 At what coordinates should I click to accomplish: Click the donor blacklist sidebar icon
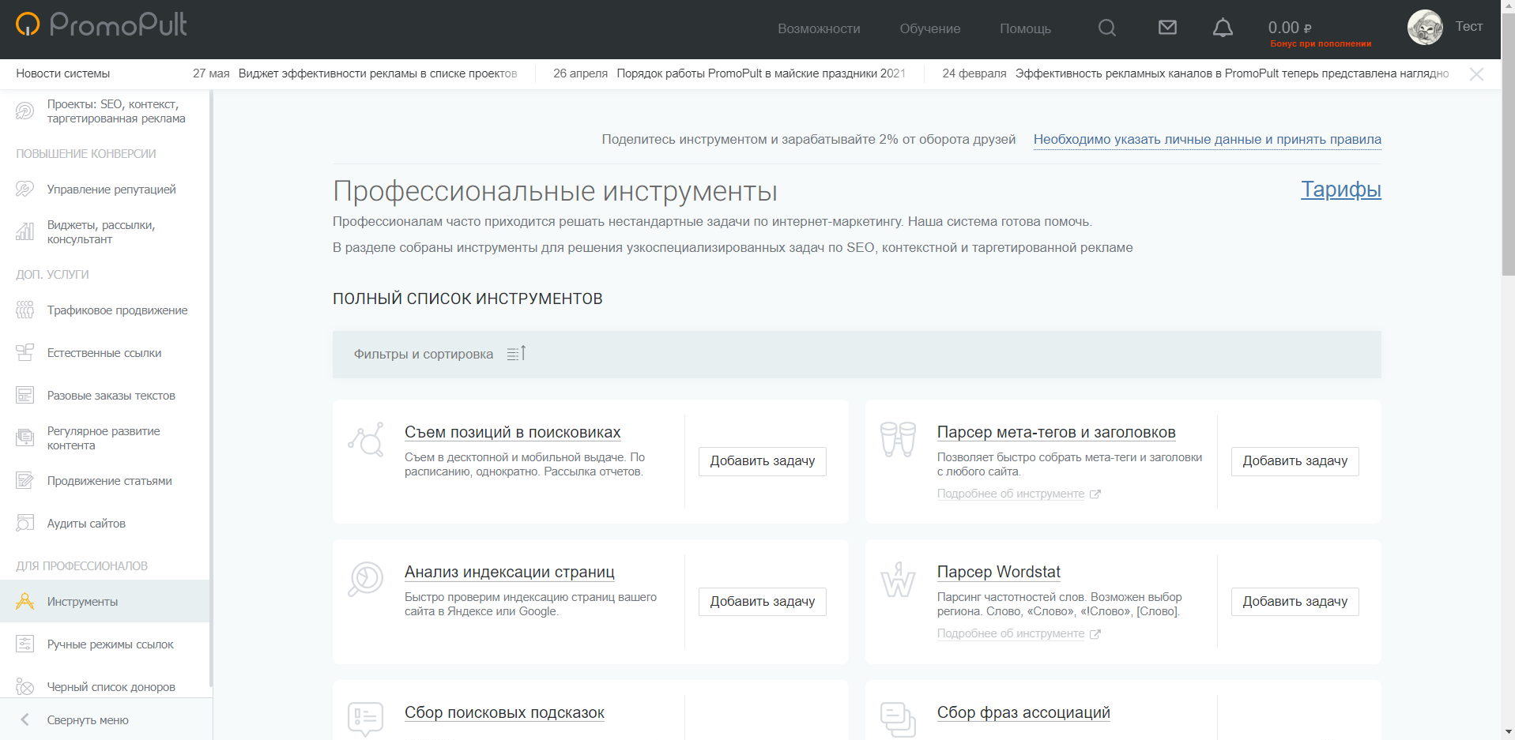pos(25,687)
